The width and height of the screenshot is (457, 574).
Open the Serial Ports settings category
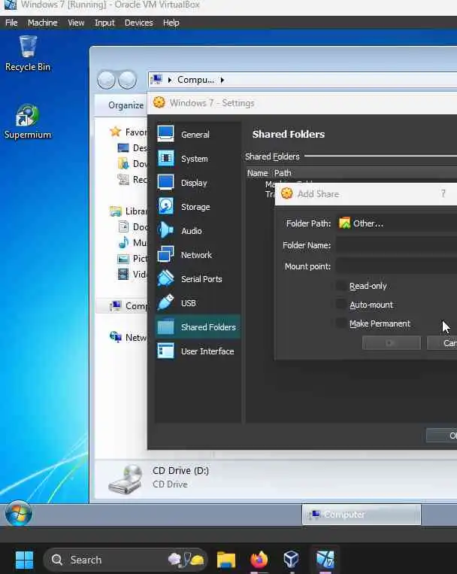pyautogui.click(x=198, y=279)
